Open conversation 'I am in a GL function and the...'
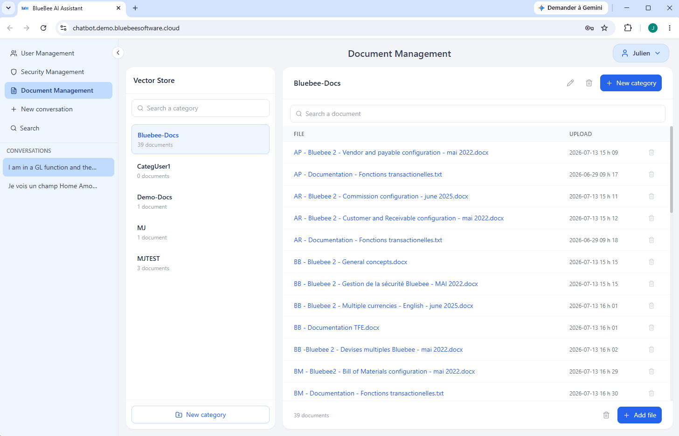This screenshot has height=436, width=679. coord(58,167)
